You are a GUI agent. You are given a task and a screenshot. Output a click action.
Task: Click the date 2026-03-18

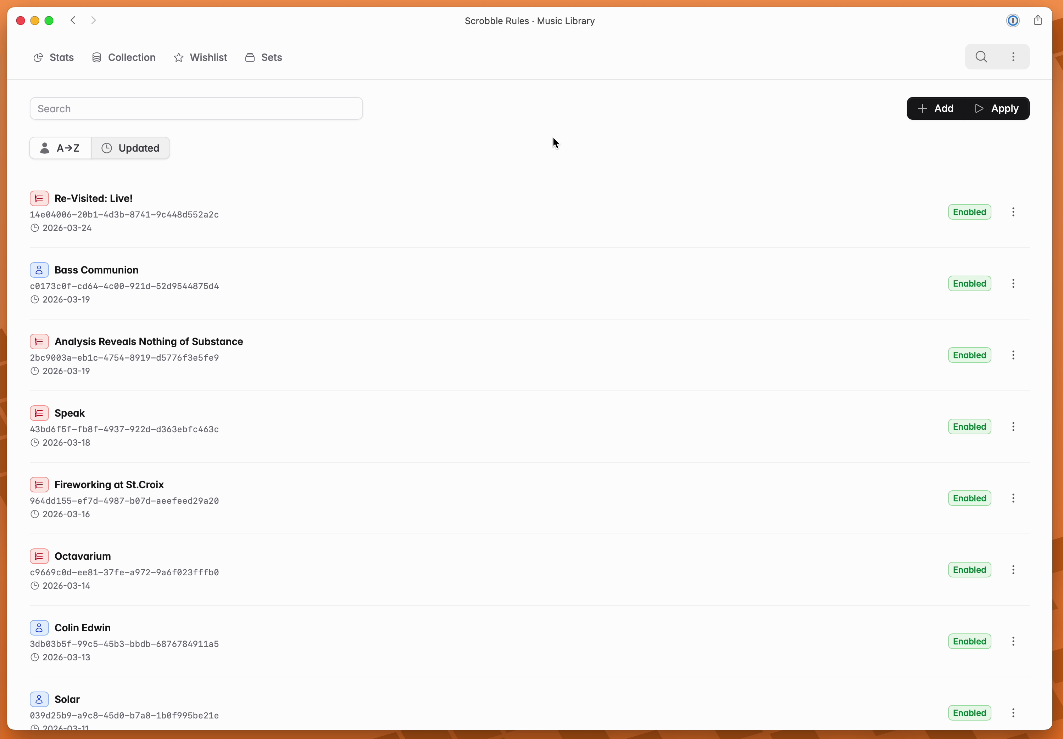tap(66, 442)
